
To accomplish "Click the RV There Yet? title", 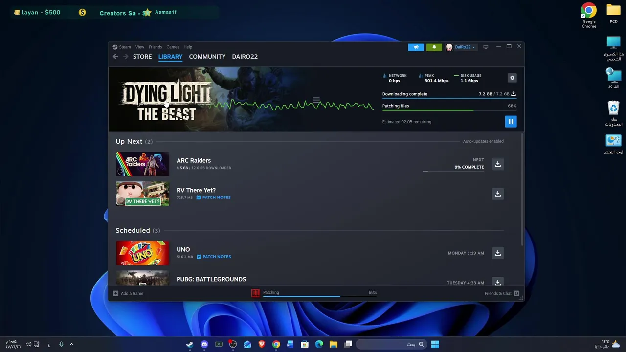I will pyautogui.click(x=196, y=190).
